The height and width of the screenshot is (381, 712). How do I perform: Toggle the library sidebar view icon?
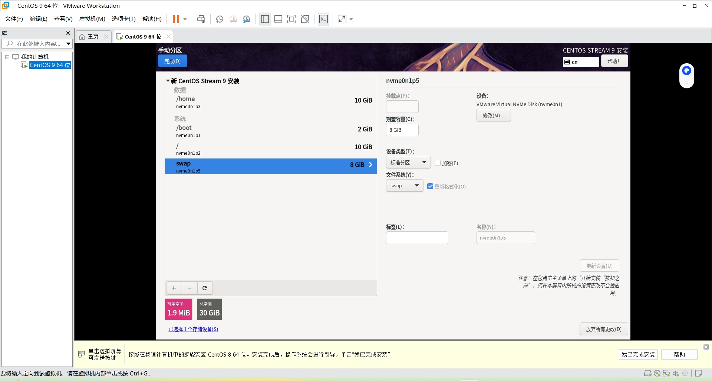pyautogui.click(x=265, y=19)
